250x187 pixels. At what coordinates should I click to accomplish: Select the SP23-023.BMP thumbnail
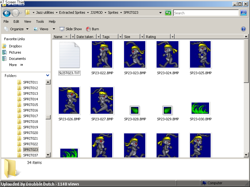click(135, 55)
